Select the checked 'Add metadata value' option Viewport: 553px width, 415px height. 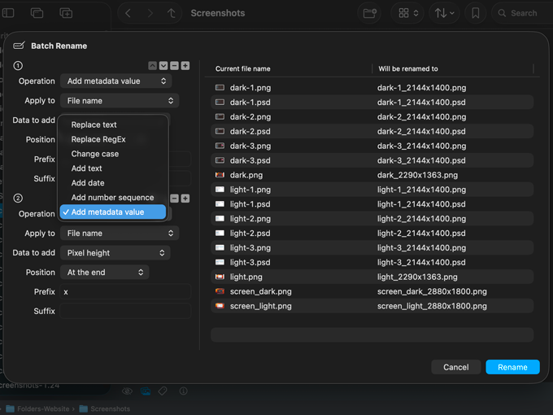tap(107, 212)
